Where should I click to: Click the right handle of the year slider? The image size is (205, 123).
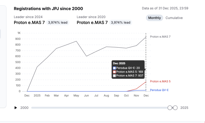click(x=175, y=108)
